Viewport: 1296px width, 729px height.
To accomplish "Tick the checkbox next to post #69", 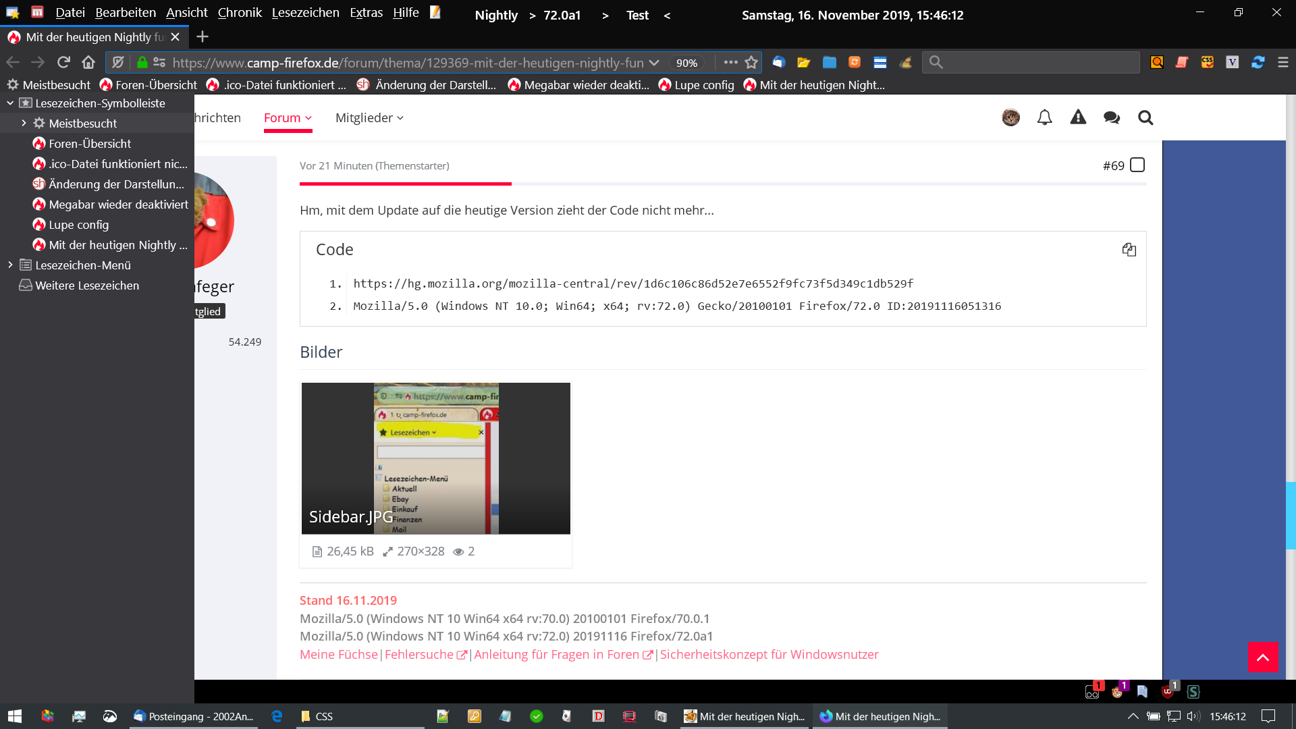I will tap(1137, 165).
